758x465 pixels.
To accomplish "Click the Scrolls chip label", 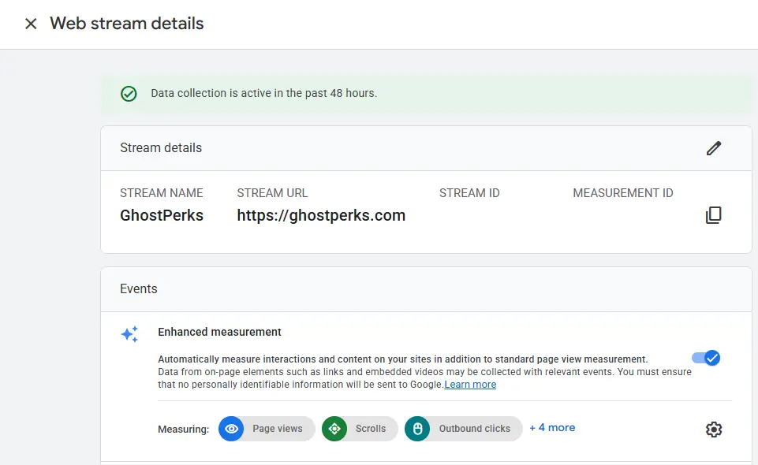I will coord(371,429).
